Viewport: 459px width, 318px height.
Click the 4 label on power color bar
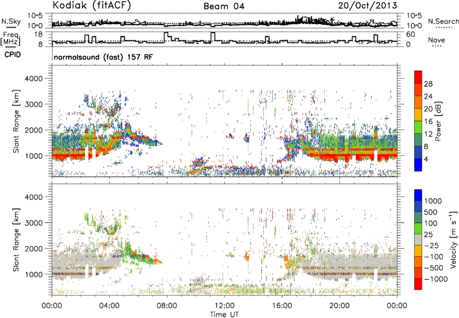(x=426, y=160)
